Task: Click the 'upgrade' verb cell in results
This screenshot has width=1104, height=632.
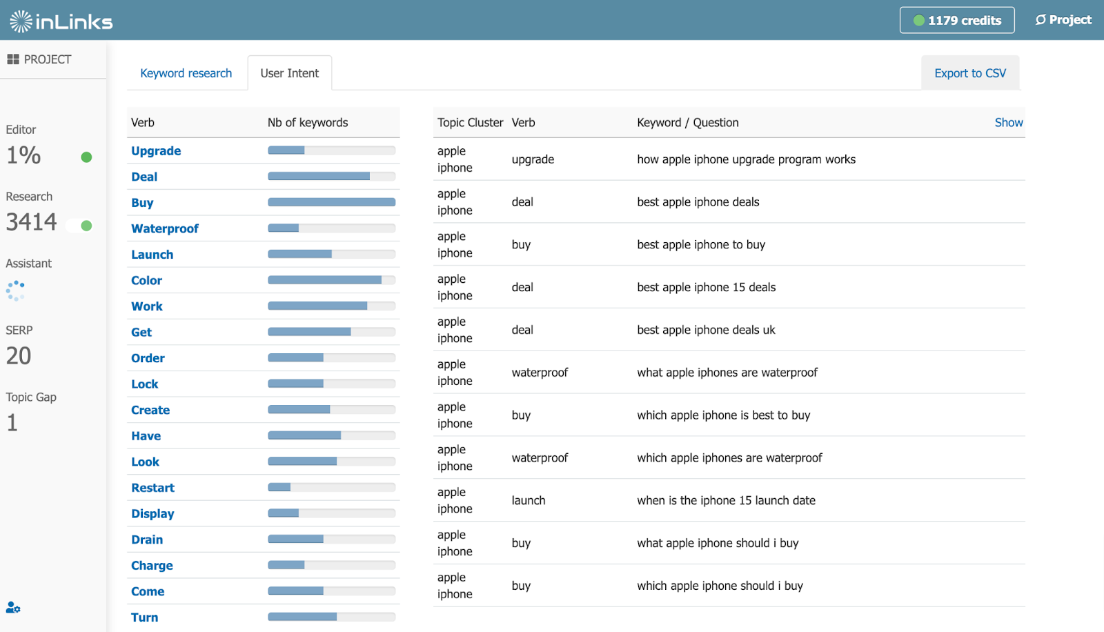Action: coord(533,159)
